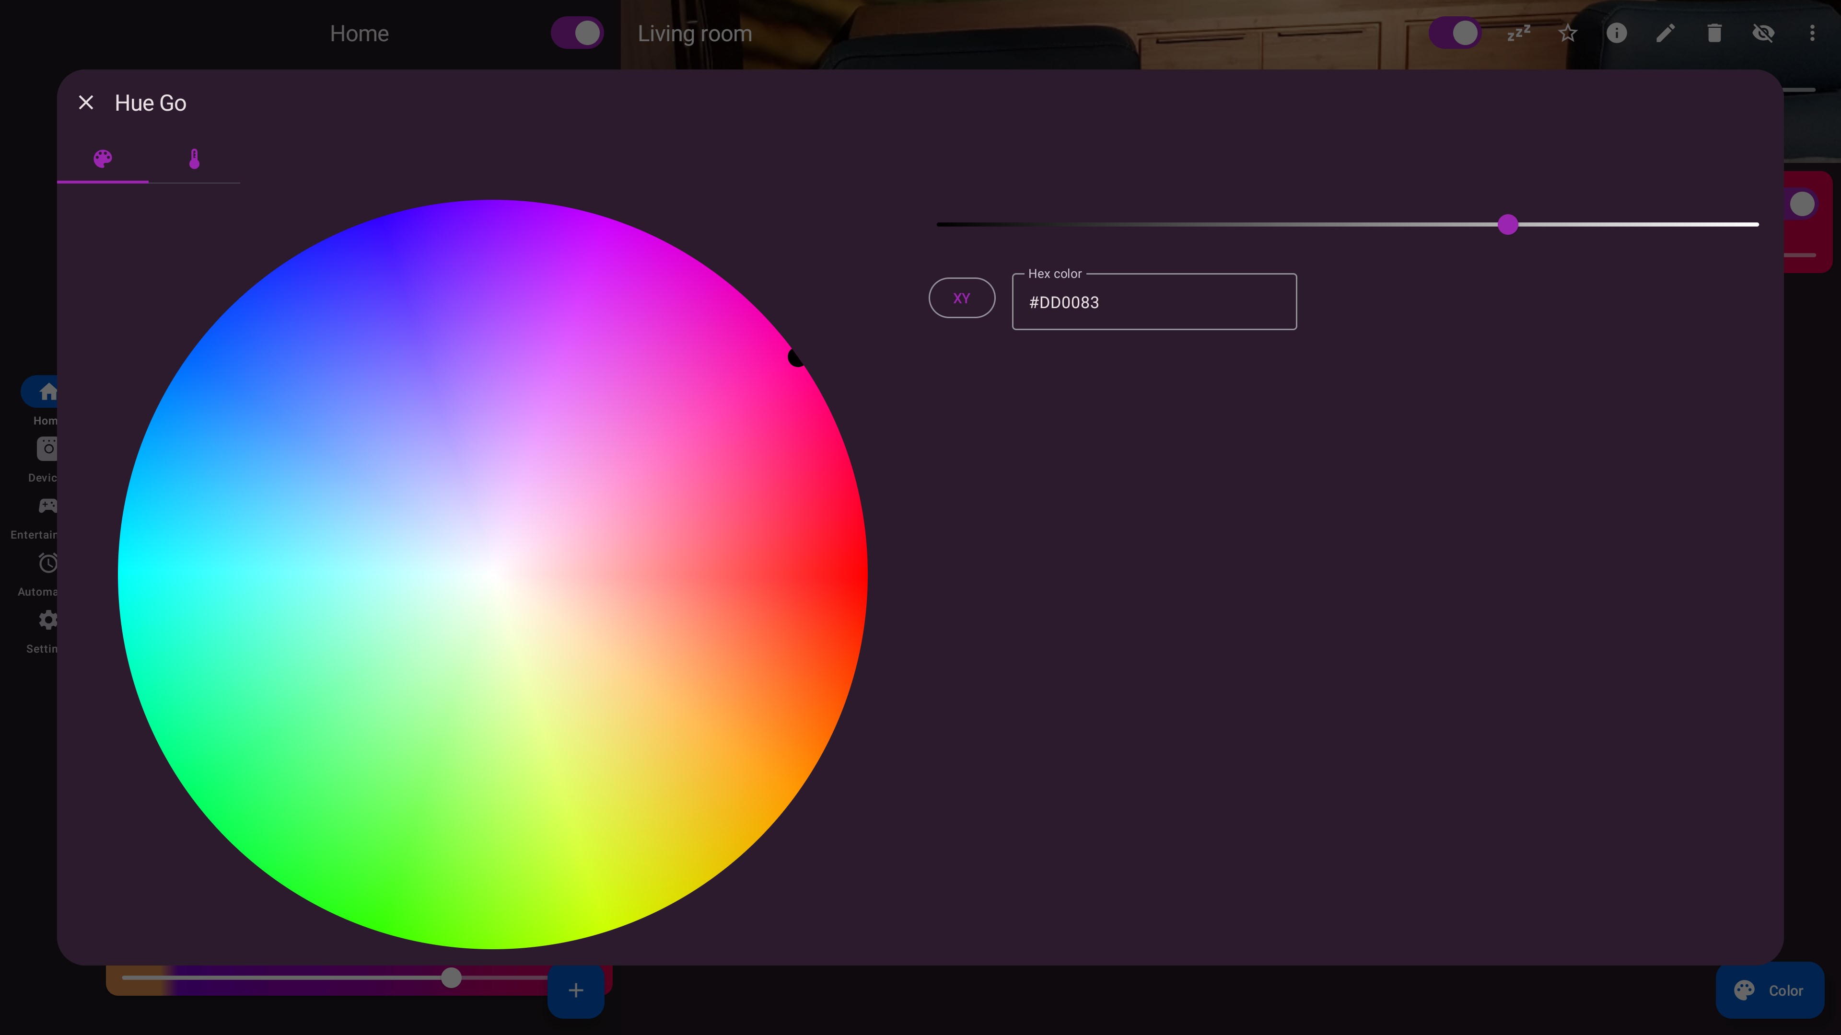The width and height of the screenshot is (1841, 1035).
Task: Edit the Hue Go device with the pencil icon
Action: point(1665,33)
